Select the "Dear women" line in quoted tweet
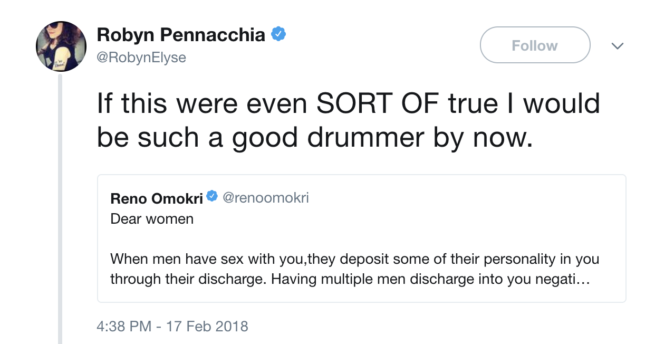655x344 pixels. tap(152, 218)
